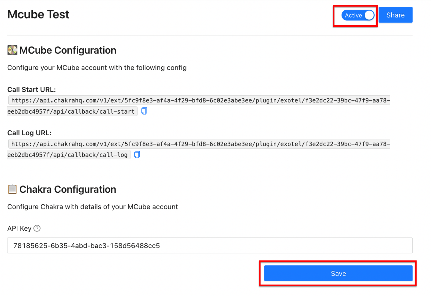Image resolution: width=431 pixels, height=296 pixels.
Task: Click the MCube Configuration heading
Action: (x=68, y=50)
